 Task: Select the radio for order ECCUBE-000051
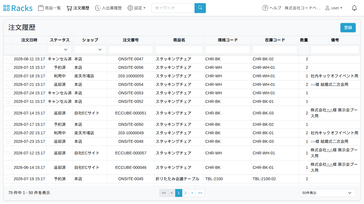(8, 113)
